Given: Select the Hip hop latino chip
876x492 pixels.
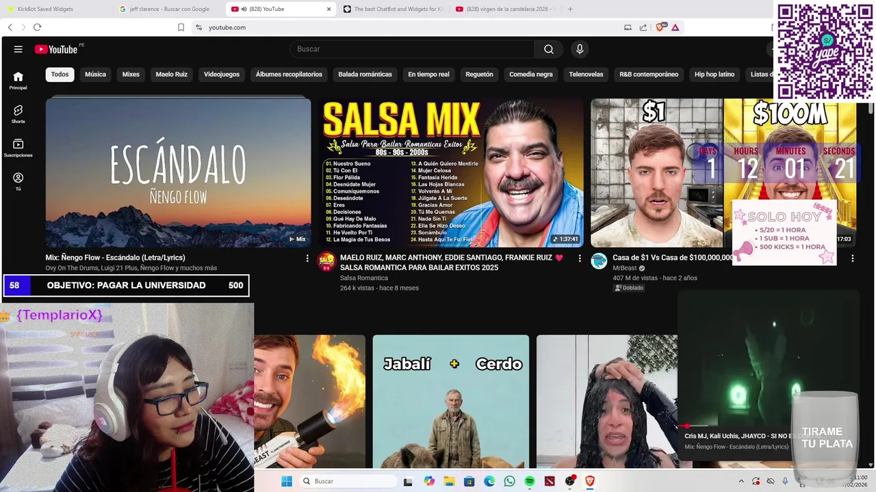Looking at the screenshot, I should 714,74.
